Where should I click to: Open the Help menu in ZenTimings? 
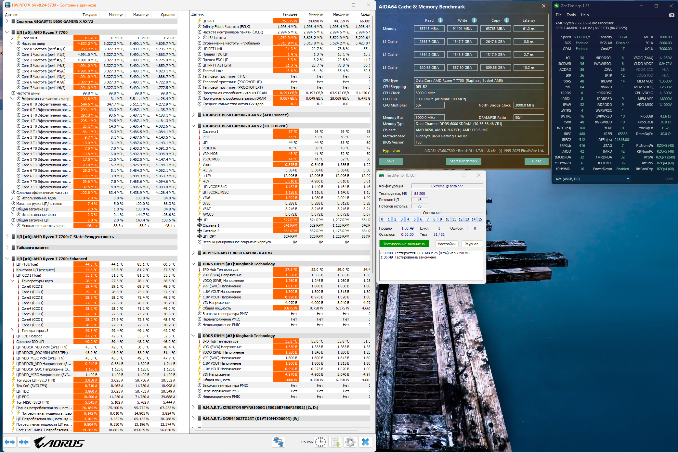pyautogui.click(x=585, y=15)
